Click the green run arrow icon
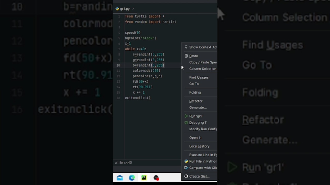Image resolution: width=330 pixels, height=185 pixels. 186,116
